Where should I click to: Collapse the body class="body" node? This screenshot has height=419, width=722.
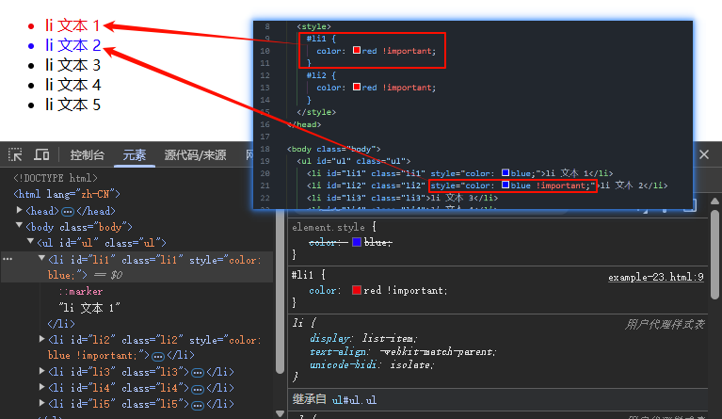pyautogui.click(x=20, y=226)
